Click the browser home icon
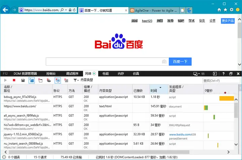The height and width of the screenshot is (160, 242). tap(219, 10)
